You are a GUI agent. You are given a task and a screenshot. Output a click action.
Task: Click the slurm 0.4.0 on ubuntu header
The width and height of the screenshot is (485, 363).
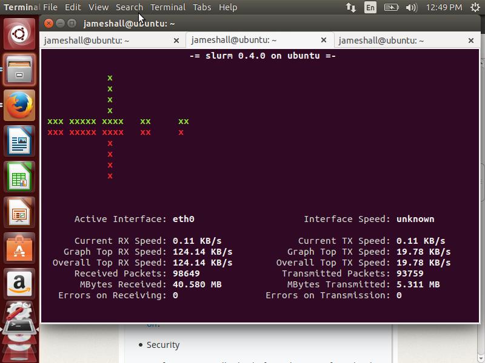[x=263, y=56]
